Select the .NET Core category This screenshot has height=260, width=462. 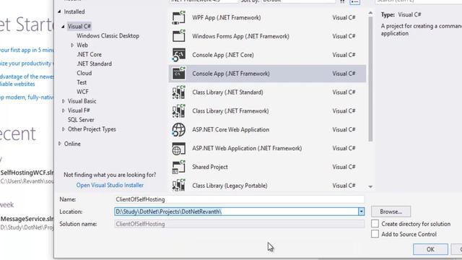click(89, 55)
